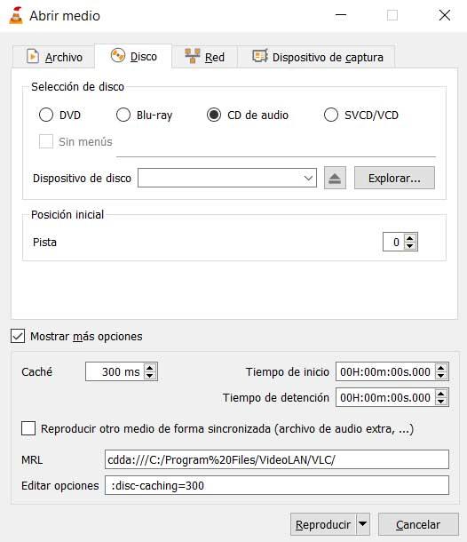
Task: Click the capture device tab icon
Action: 260,56
